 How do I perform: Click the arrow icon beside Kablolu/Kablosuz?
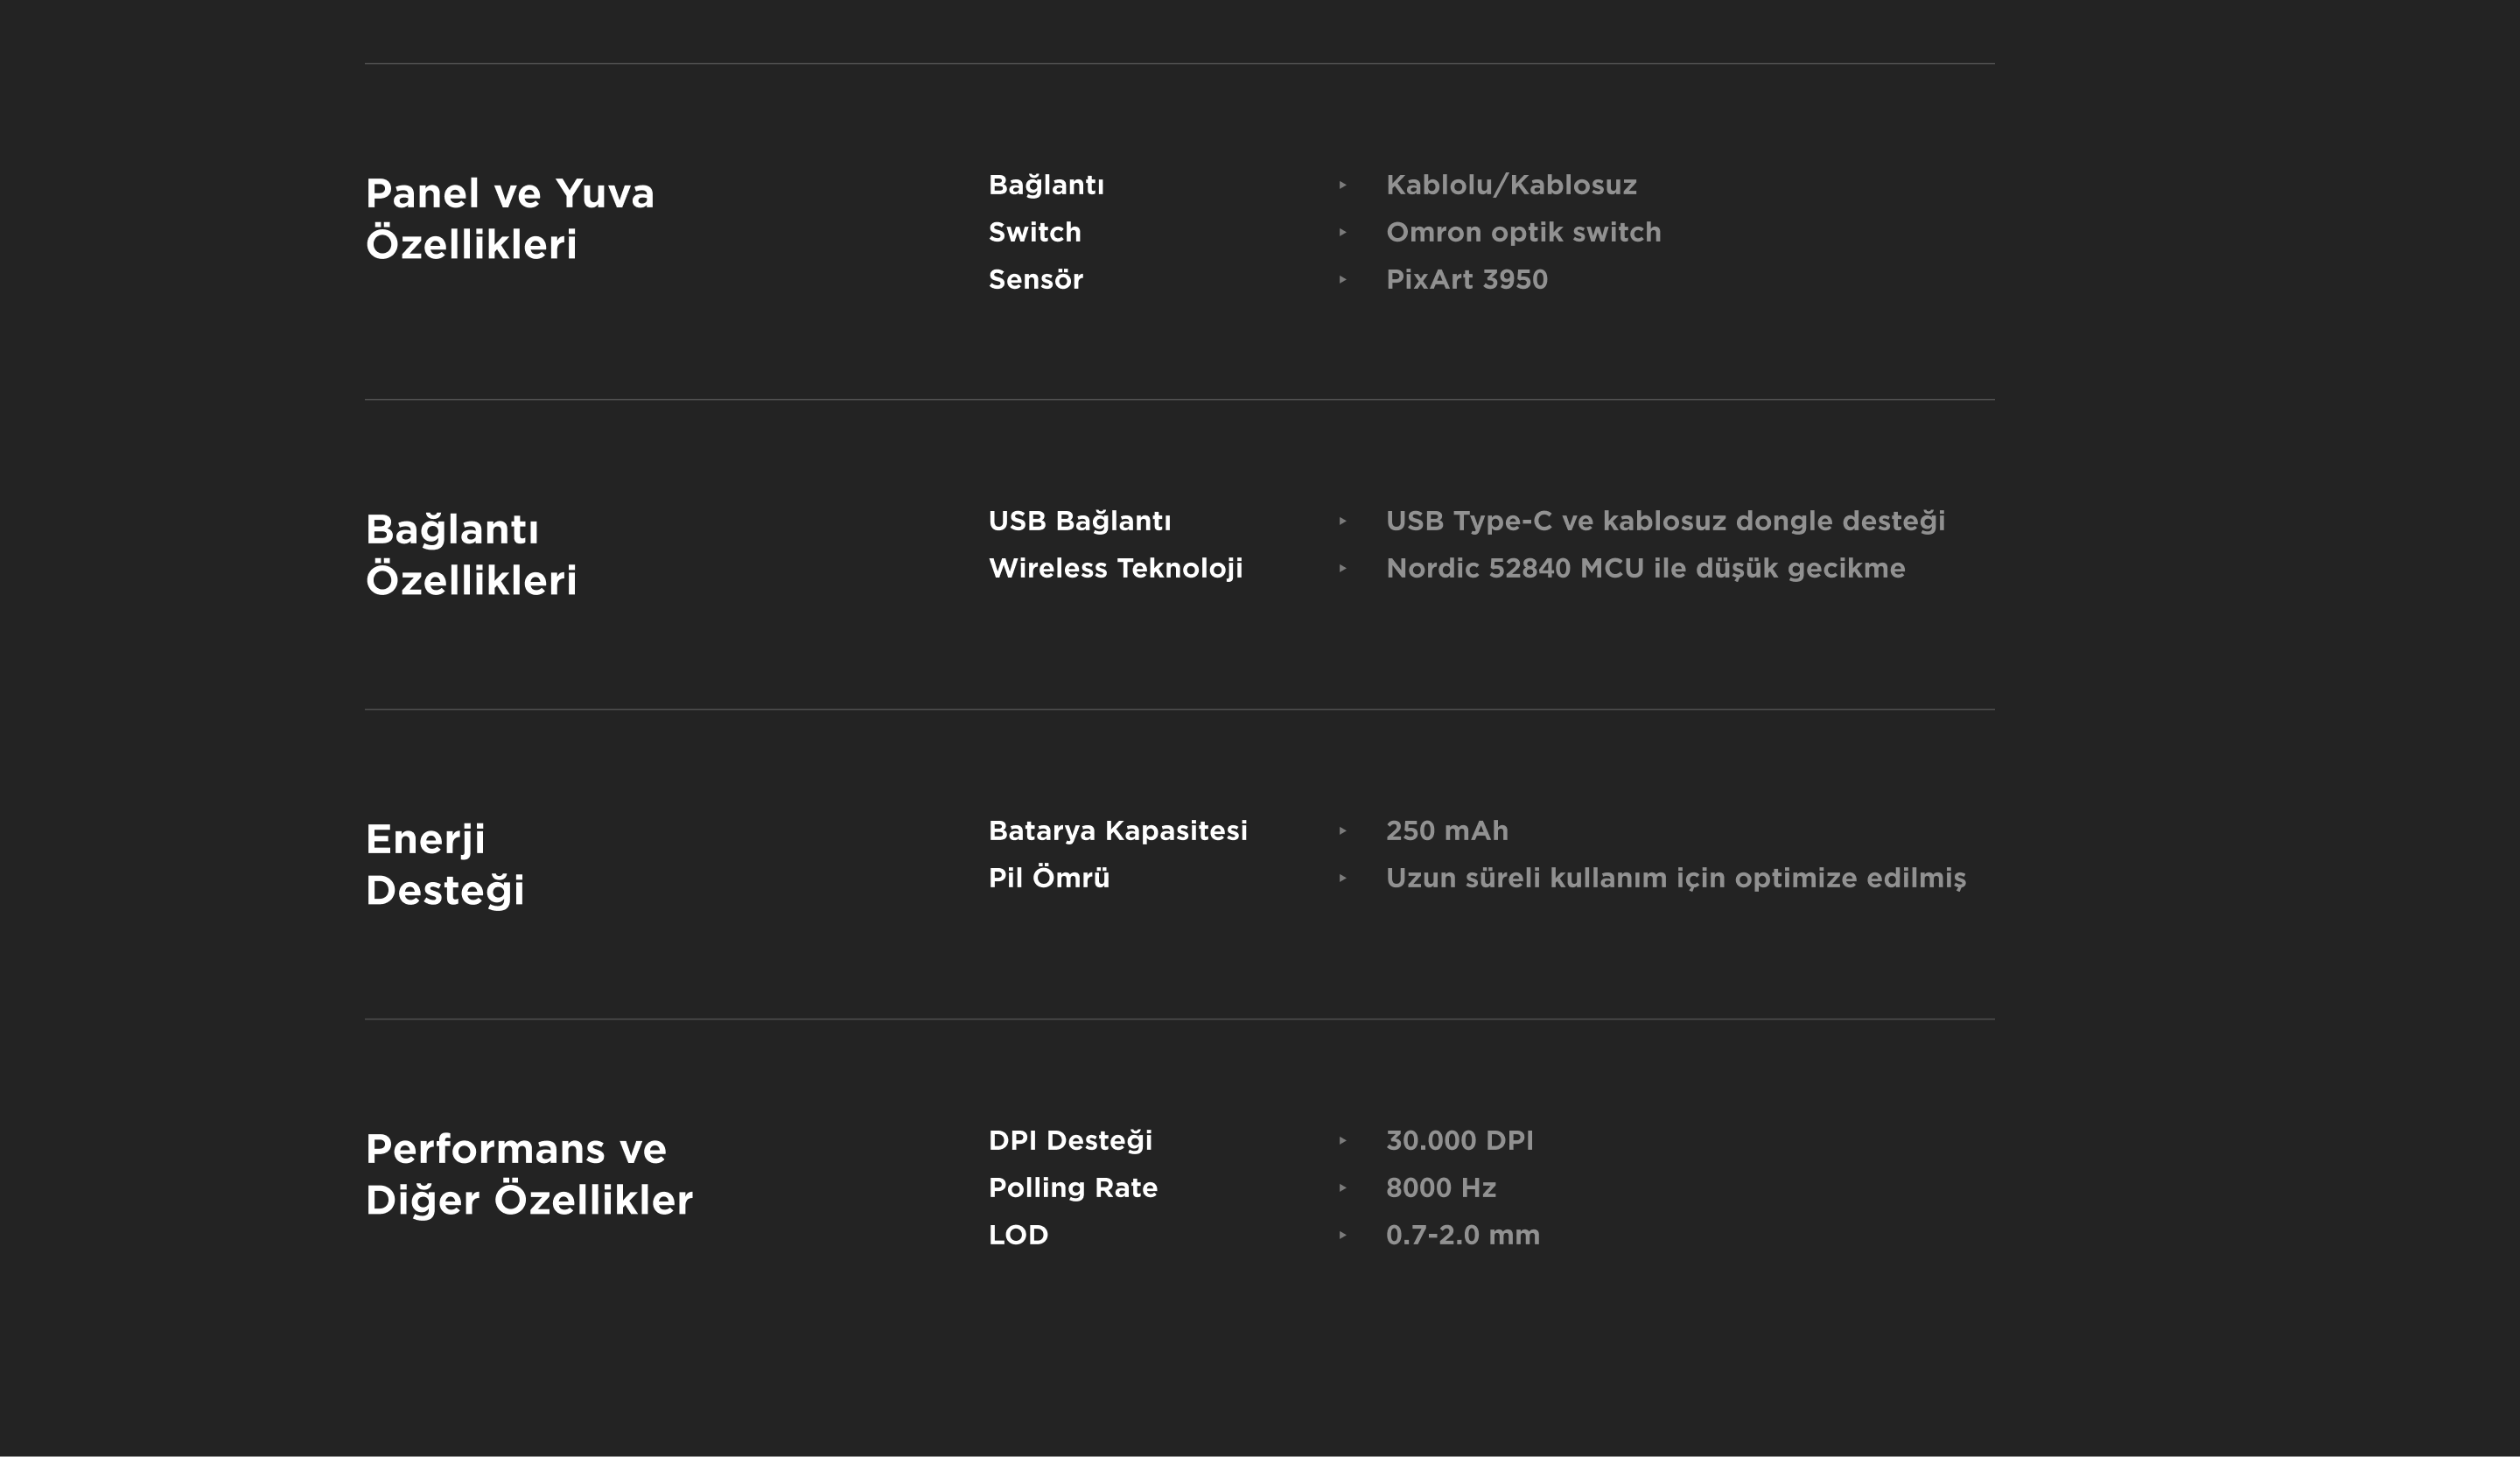[1342, 185]
